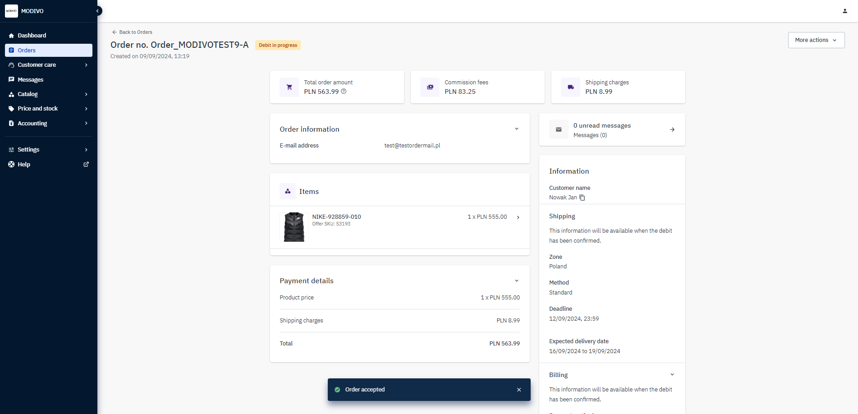
Task: Collapse the Payment details section
Action: pyautogui.click(x=517, y=281)
